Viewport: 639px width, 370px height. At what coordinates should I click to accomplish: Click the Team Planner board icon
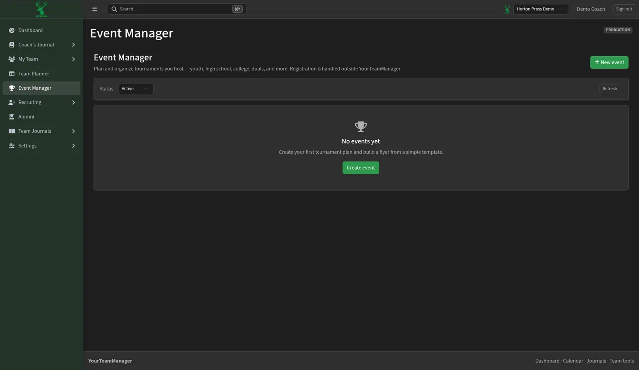click(x=12, y=74)
